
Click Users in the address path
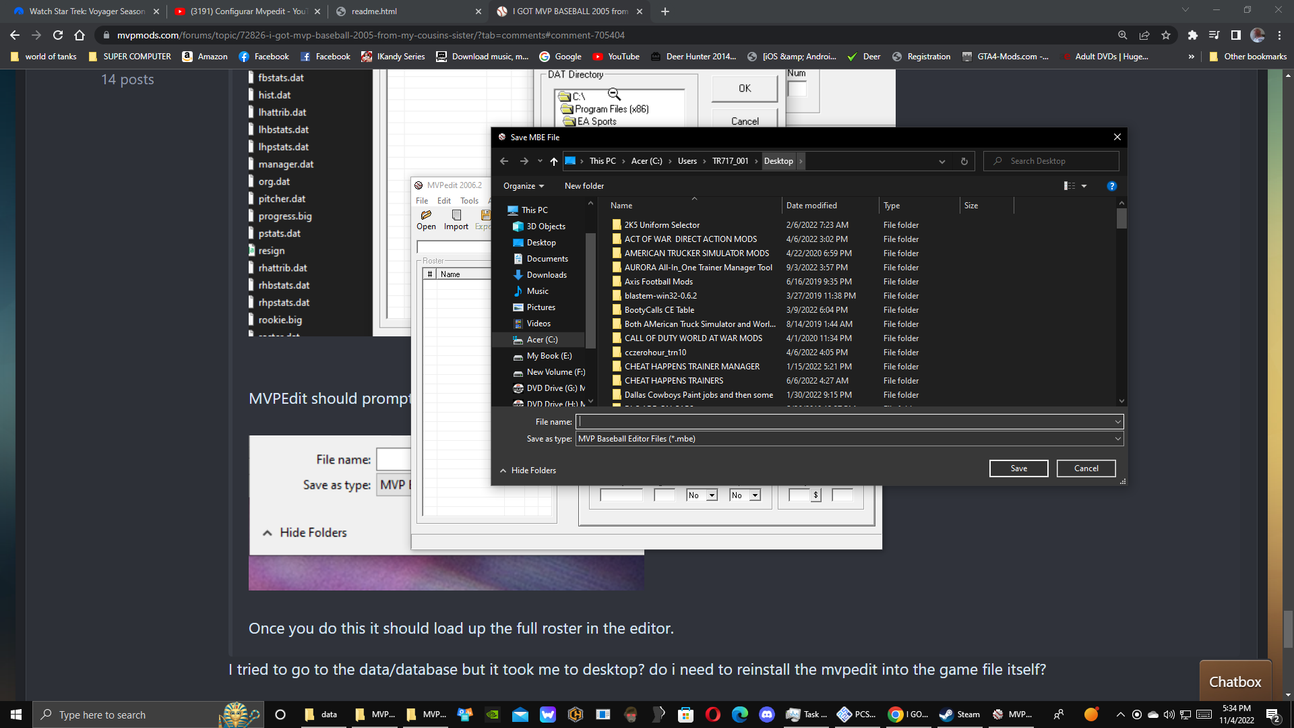pos(687,161)
